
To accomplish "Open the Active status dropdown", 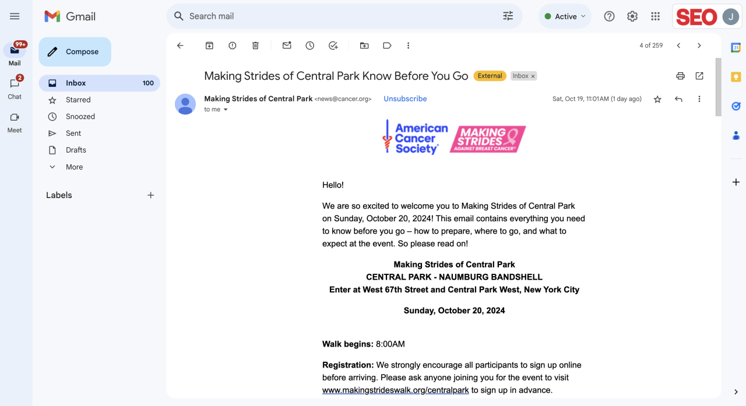I will point(565,16).
